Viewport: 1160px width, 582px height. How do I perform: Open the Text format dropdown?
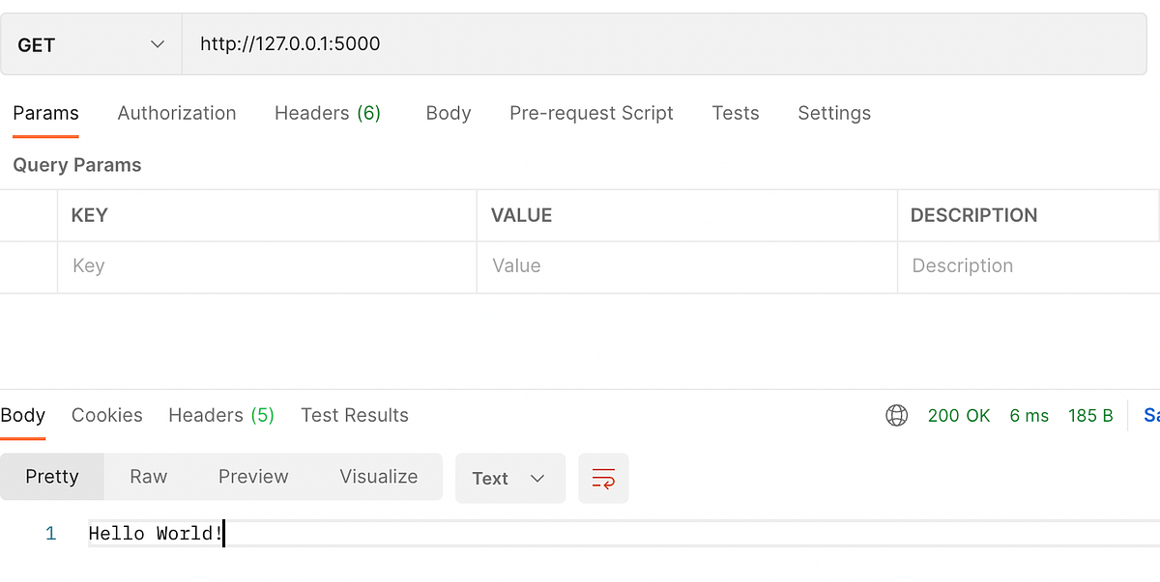[509, 478]
